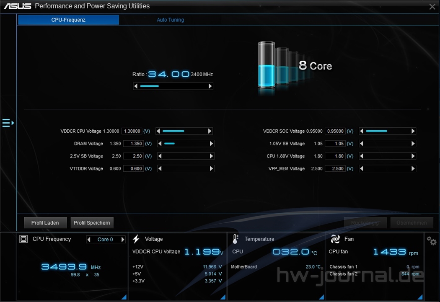The image size is (440, 302).
Task: Expand the Temperature panel corner arrow
Action: coord(321,297)
